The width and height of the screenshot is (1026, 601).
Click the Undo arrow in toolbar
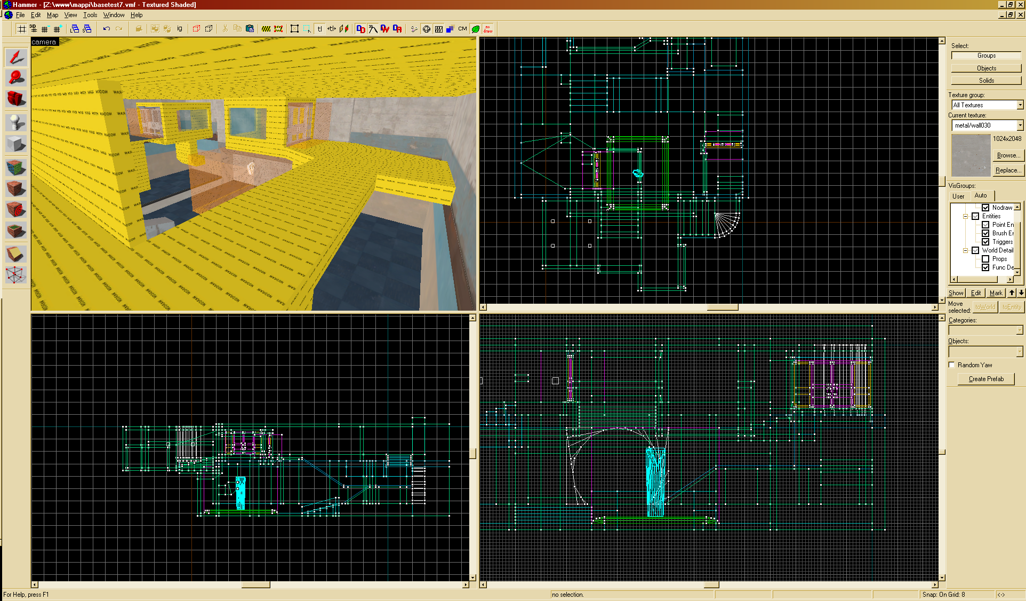[107, 29]
